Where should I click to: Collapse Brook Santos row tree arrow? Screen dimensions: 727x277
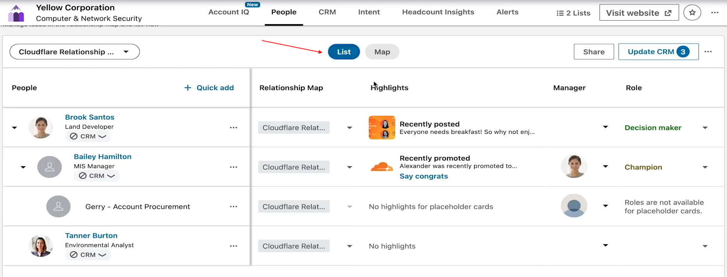(x=14, y=128)
